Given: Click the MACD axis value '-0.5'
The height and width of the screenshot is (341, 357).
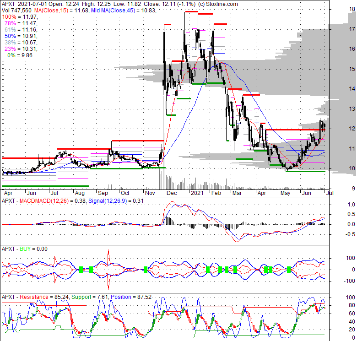Looking at the screenshot, I should [x=351, y=234].
